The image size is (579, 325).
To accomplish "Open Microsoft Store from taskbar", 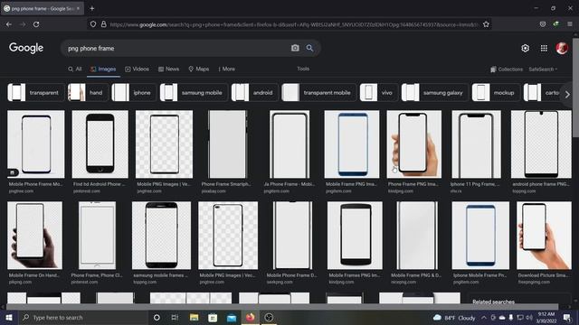I will (213, 317).
